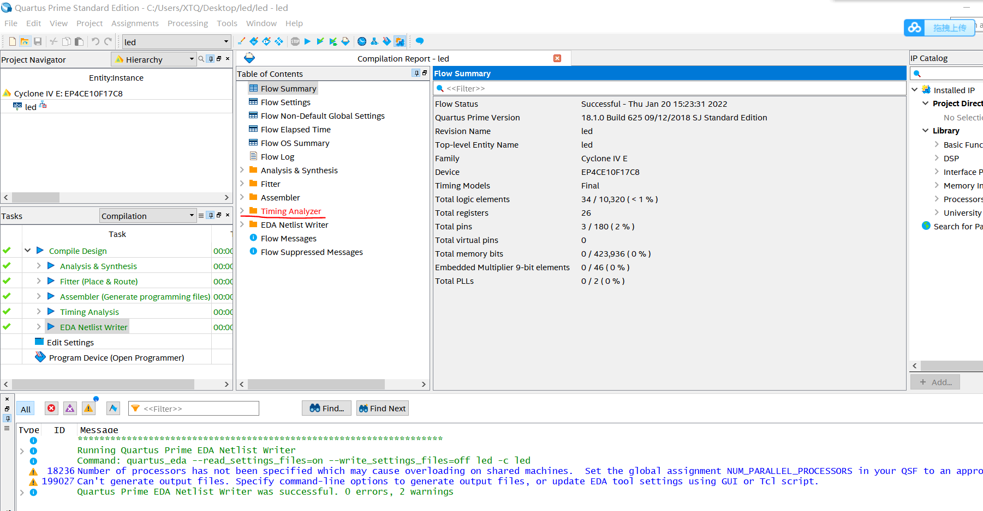
Task: Toggle the All messages filter
Action: 26,409
